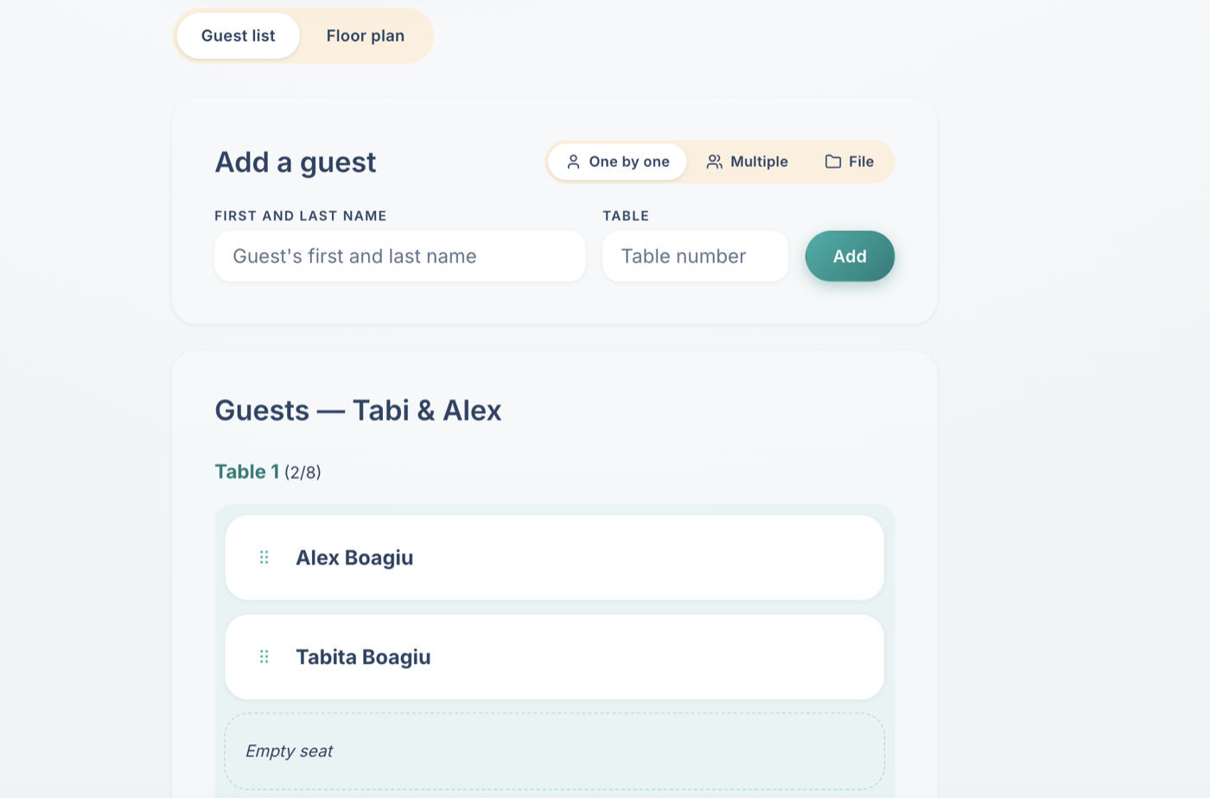Click the people icon beside Multiple
The height and width of the screenshot is (798, 1210).
tap(714, 162)
